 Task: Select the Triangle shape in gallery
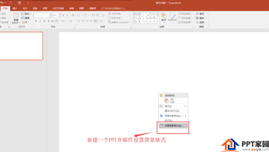click(139, 18)
